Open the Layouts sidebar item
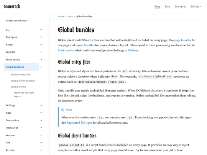This screenshot has height=155, width=207. tap(10, 52)
